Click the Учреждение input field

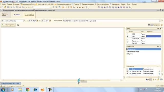tap(111, 21)
